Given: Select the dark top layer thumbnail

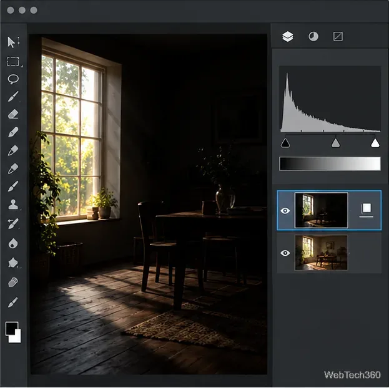Looking at the screenshot, I should pos(322,210).
